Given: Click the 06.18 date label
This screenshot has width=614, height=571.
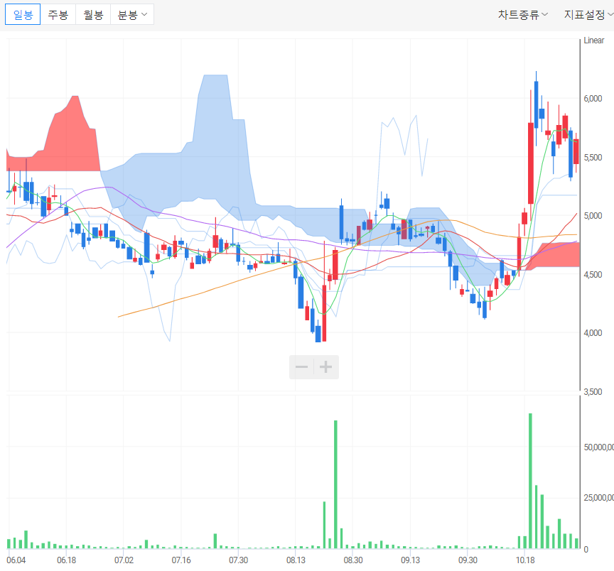Looking at the screenshot, I should 67,560.
